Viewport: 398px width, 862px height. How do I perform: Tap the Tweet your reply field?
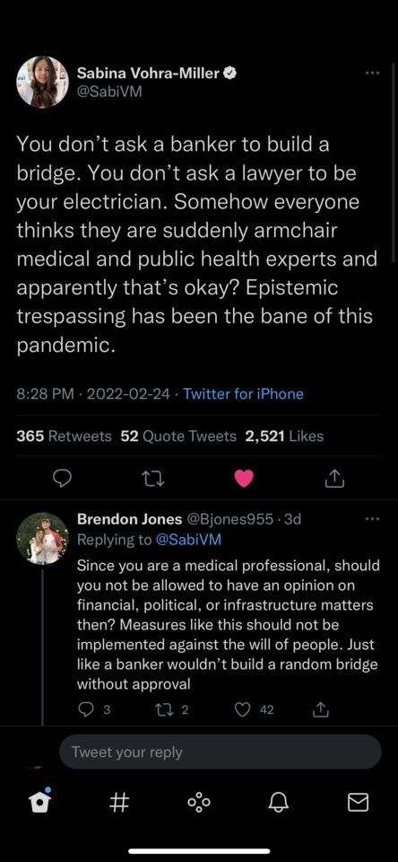click(x=220, y=752)
